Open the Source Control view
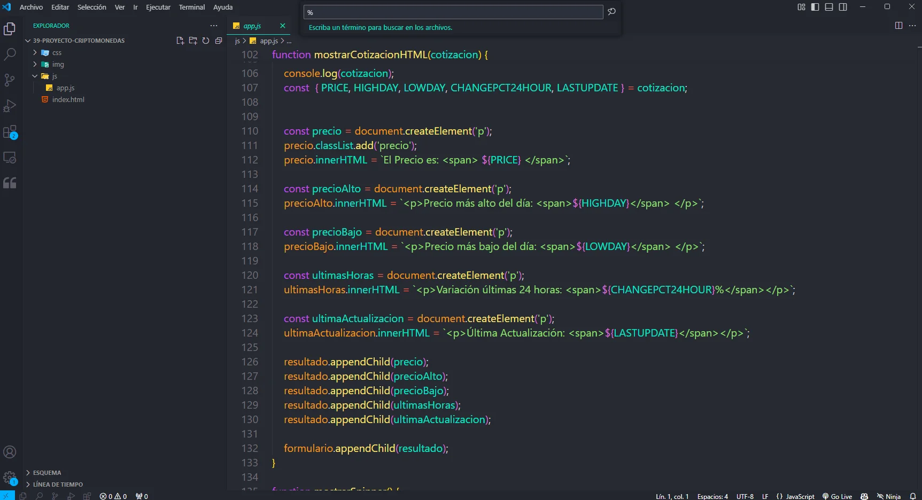The height and width of the screenshot is (500, 922). (10, 80)
